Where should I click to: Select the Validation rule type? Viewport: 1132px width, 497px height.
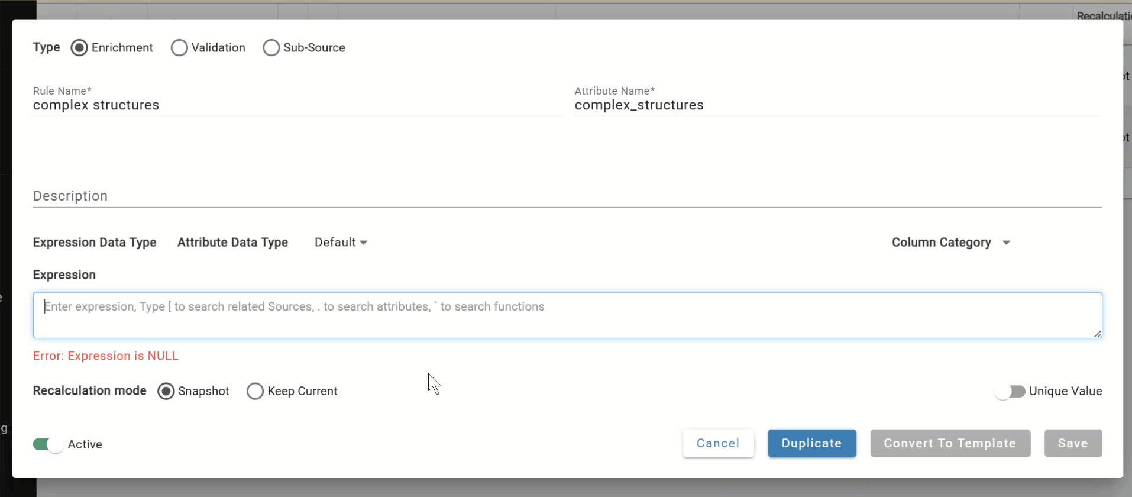tap(179, 47)
